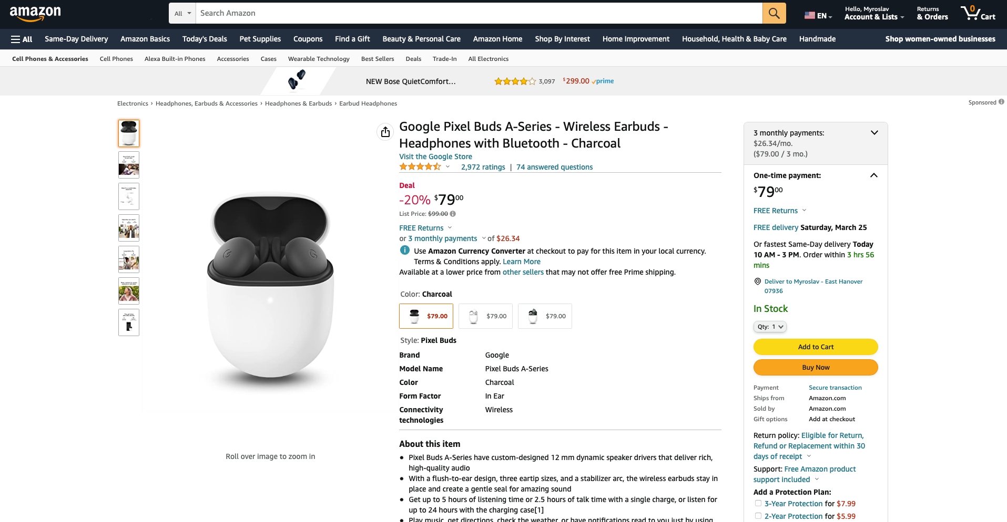Go to Amazon home via logo
Image resolution: width=1007 pixels, height=522 pixels.
[35, 13]
